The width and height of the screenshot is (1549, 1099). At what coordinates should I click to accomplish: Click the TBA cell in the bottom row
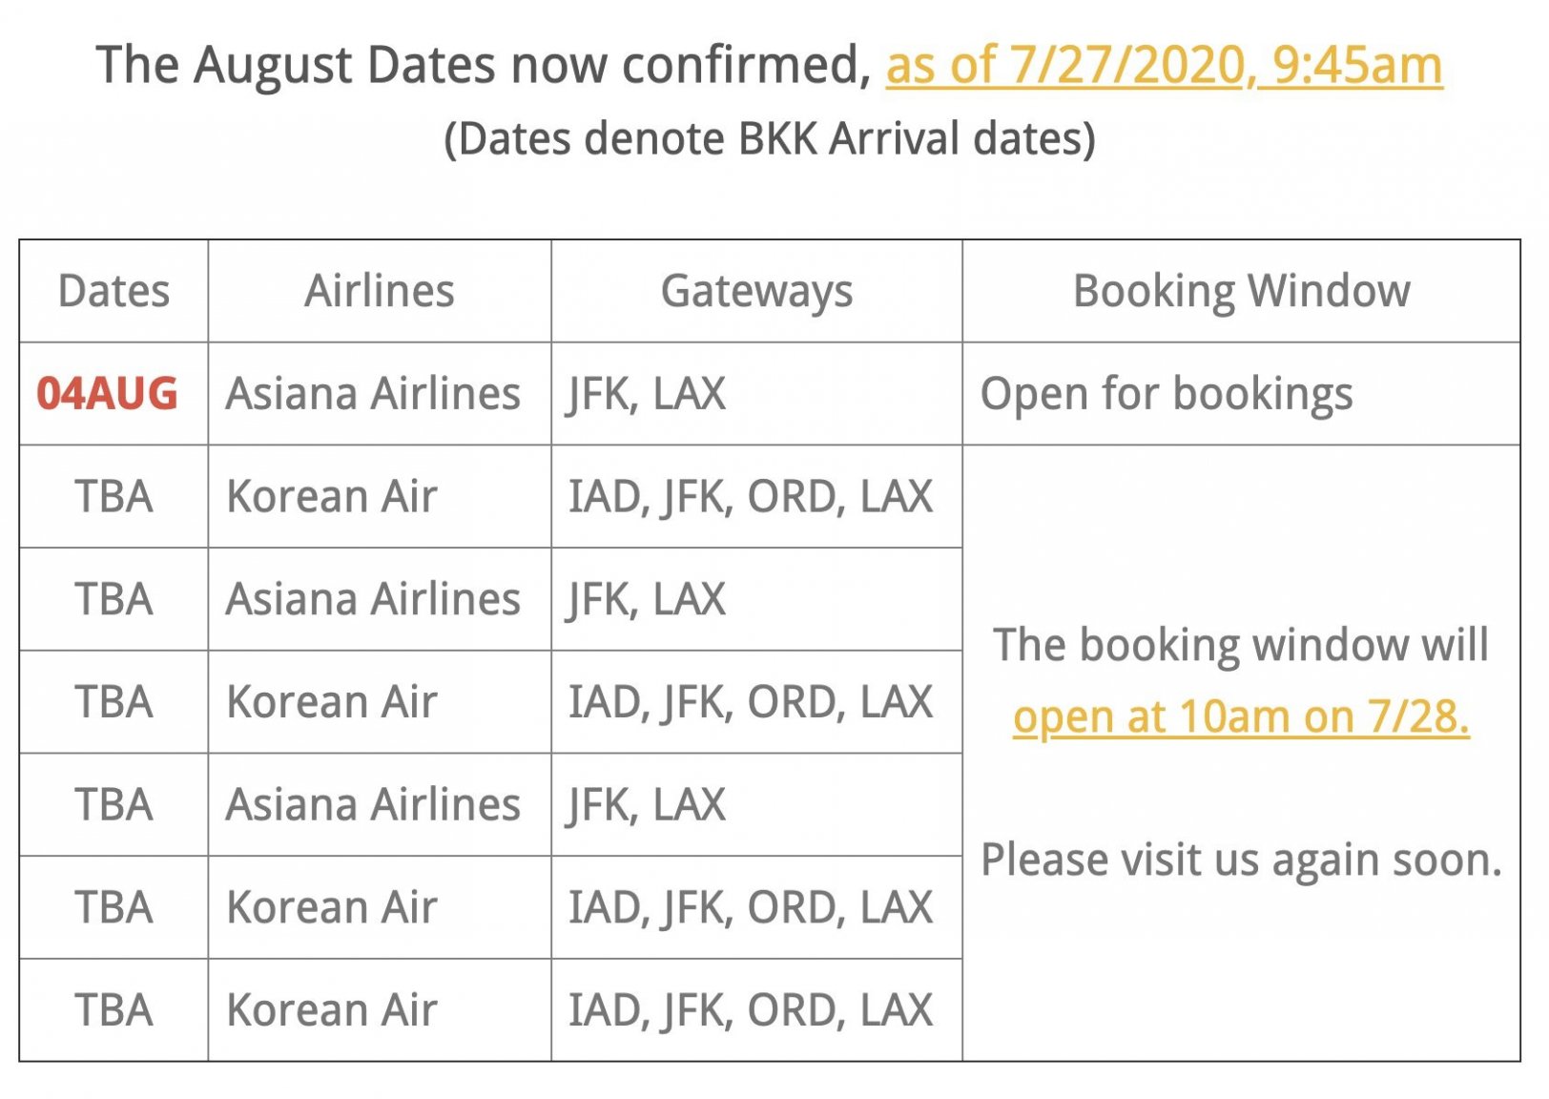point(114,1010)
